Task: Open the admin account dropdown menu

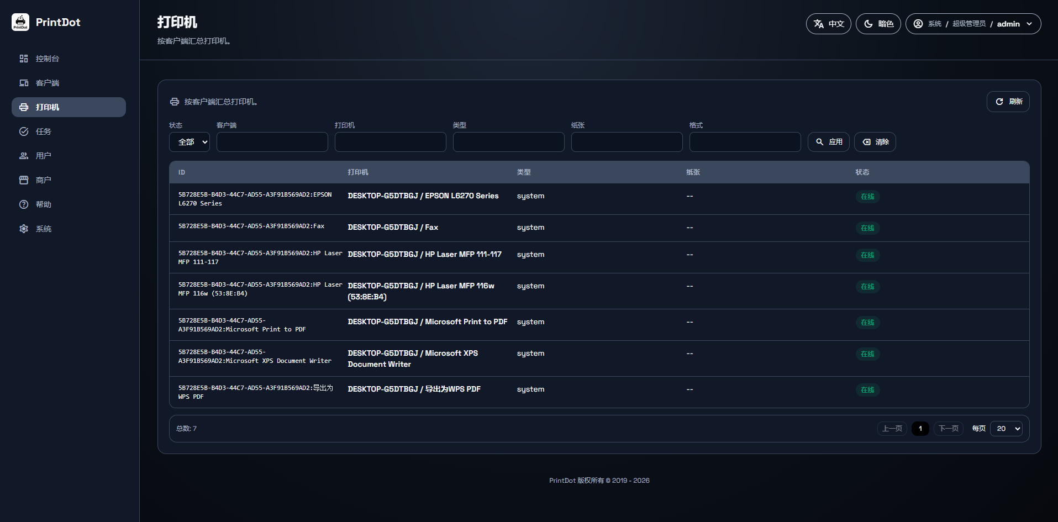Action: 972,24
